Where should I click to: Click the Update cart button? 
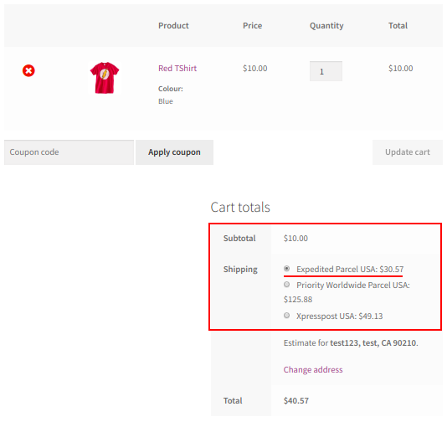click(x=408, y=152)
